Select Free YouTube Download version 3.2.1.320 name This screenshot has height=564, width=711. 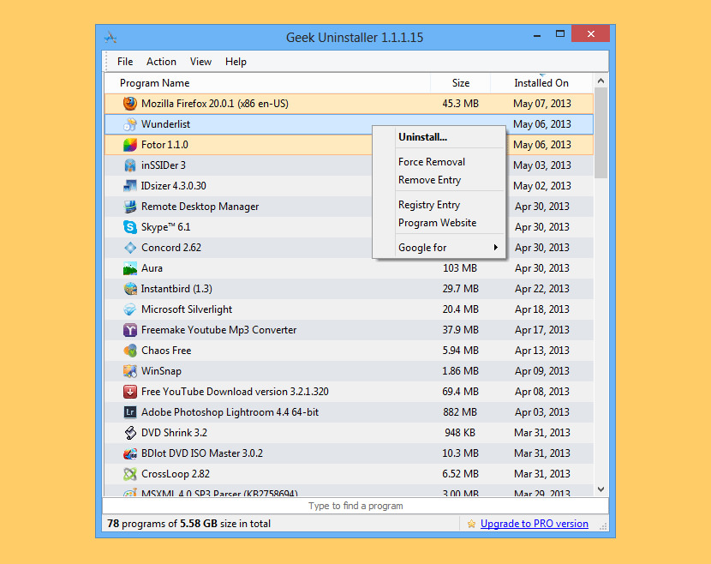(x=235, y=392)
